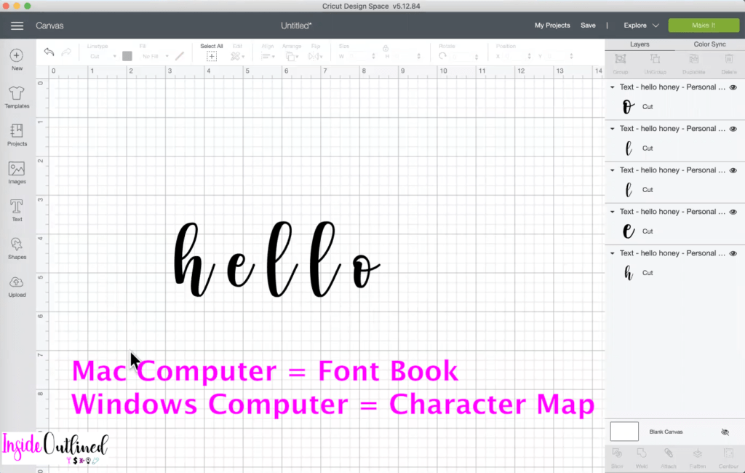Hide the first 'l' text layer below 'o'
This screenshot has width=745, height=473.
tap(733, 129)
